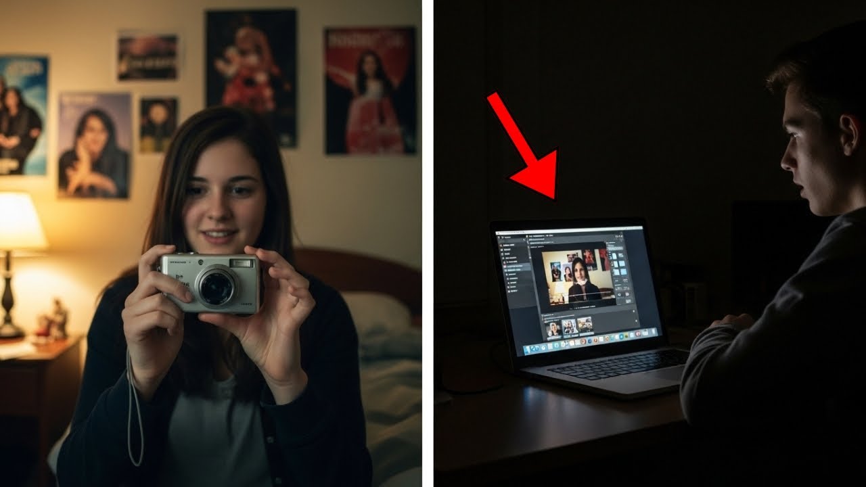Select the middle thumbnail in the laptop's filmstrip
This screenshot has height=487, width=866.
[570, 327]
